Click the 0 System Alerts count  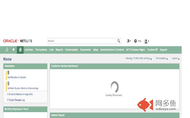pyautogui.click(x=8, y=83)
